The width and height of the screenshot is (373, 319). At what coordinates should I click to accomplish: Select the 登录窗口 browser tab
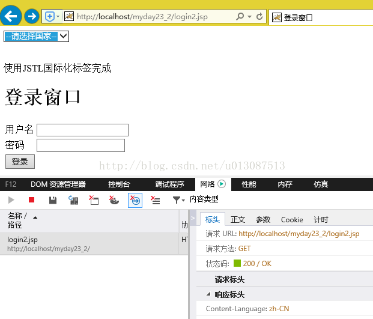(x=321, y=17)
